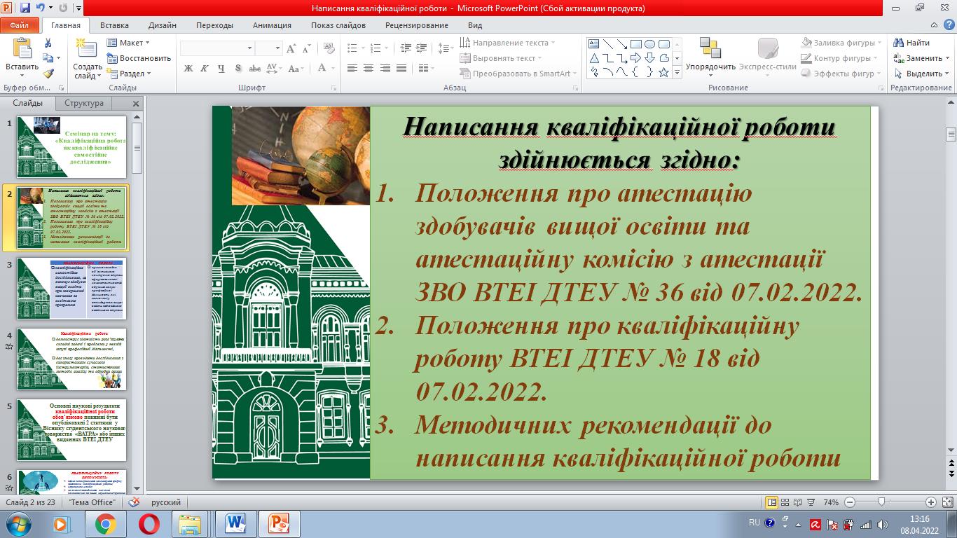Select the Format Painter brush icon

(48, 74)
